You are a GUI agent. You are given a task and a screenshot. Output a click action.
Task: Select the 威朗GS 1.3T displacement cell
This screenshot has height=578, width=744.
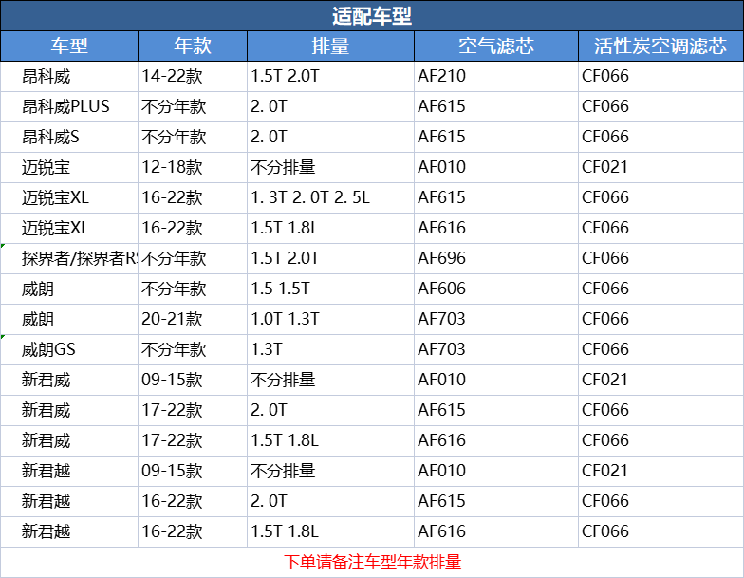[x=330, y=349]
